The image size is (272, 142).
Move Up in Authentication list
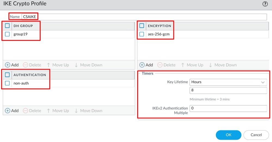point(58,111)
